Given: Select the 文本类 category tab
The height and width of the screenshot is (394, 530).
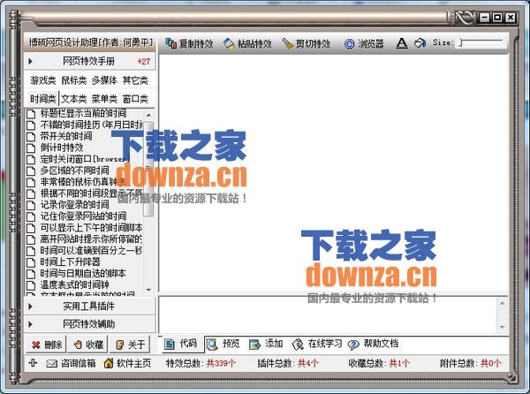Looking at the screenshot, I should point(74,99).
